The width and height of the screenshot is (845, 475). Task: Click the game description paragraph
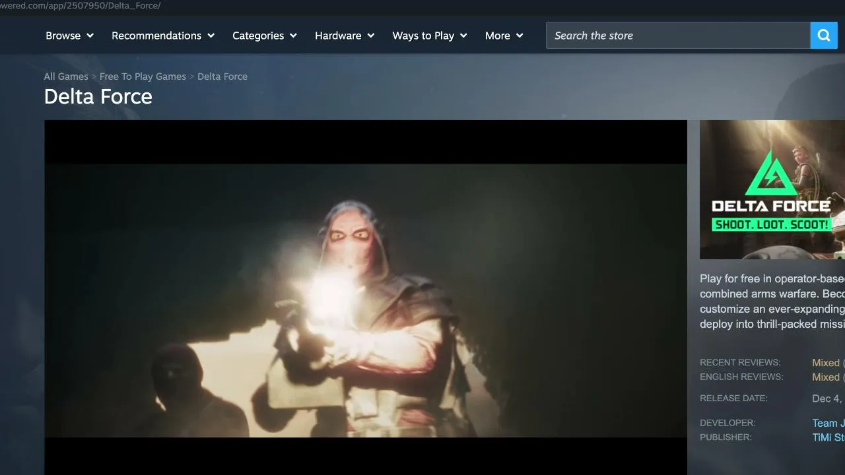pyautogui.click(x=772, y=301)
